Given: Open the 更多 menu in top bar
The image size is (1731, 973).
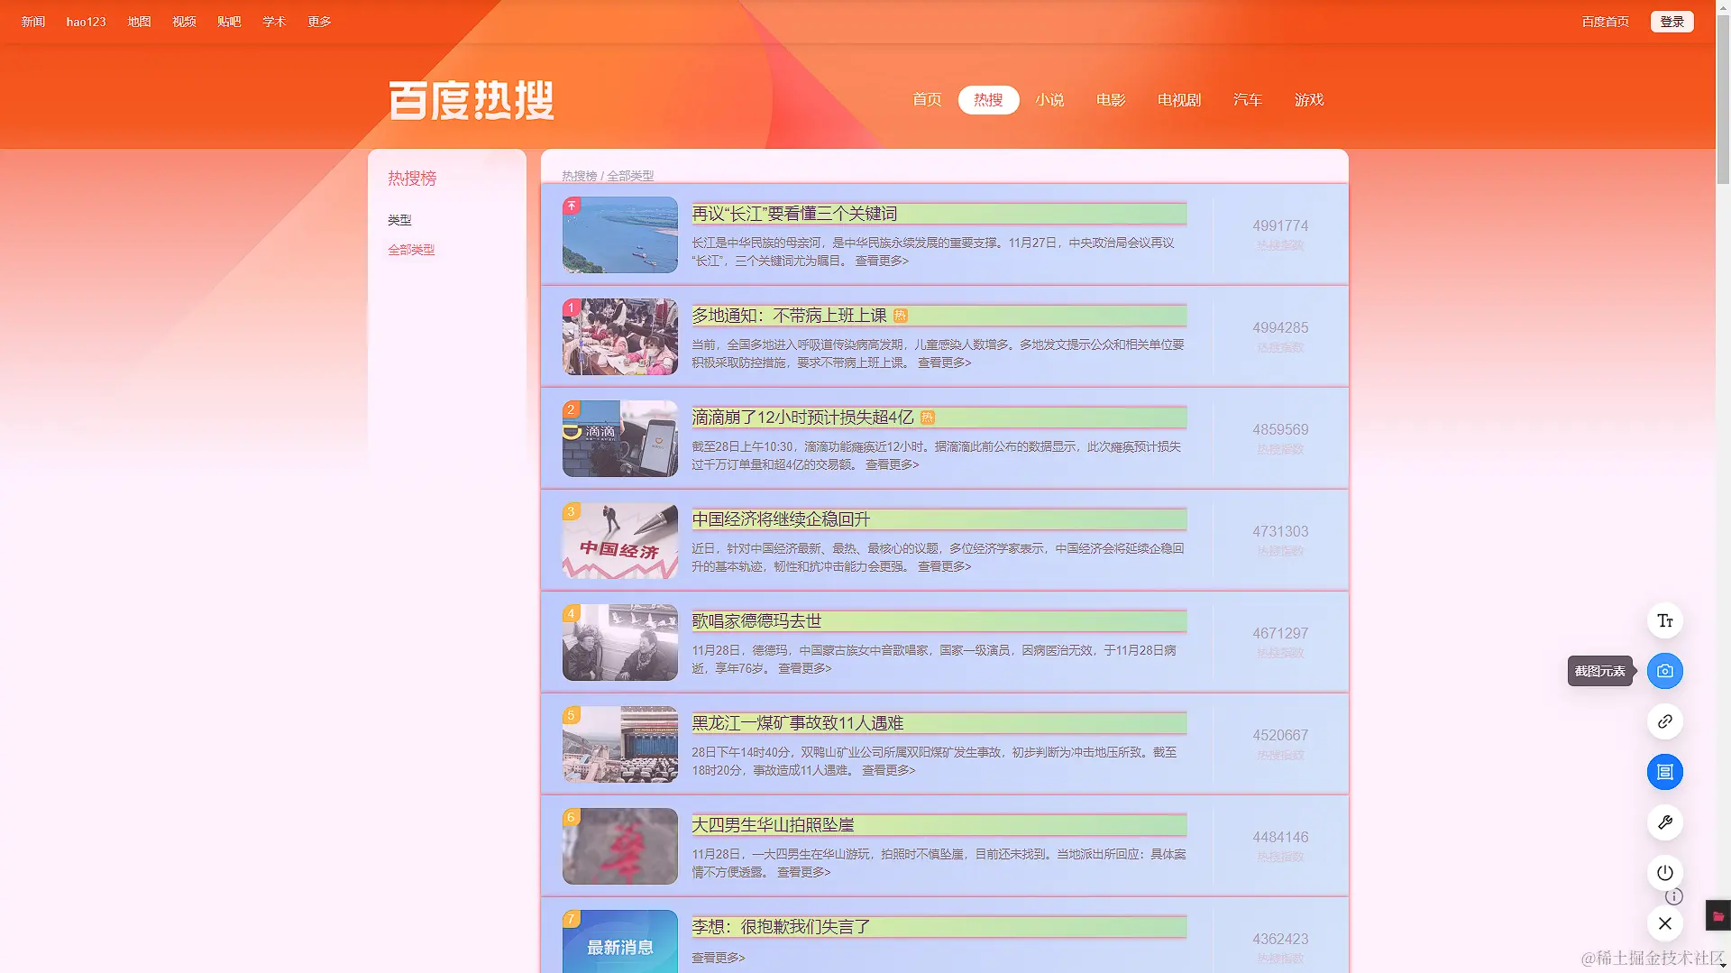Looking at the screenshot, I should 318,21.
